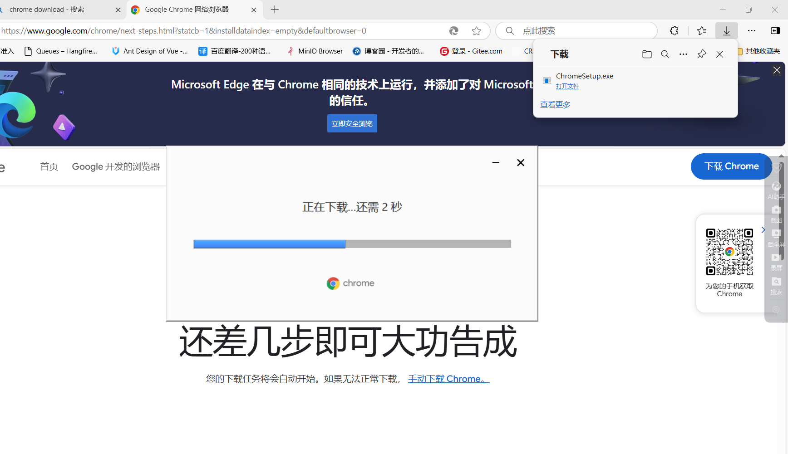Open Queues – Hangfire bookmark
Image resolution: width=788 pixels, height=454 pixels.
[61, 51]
